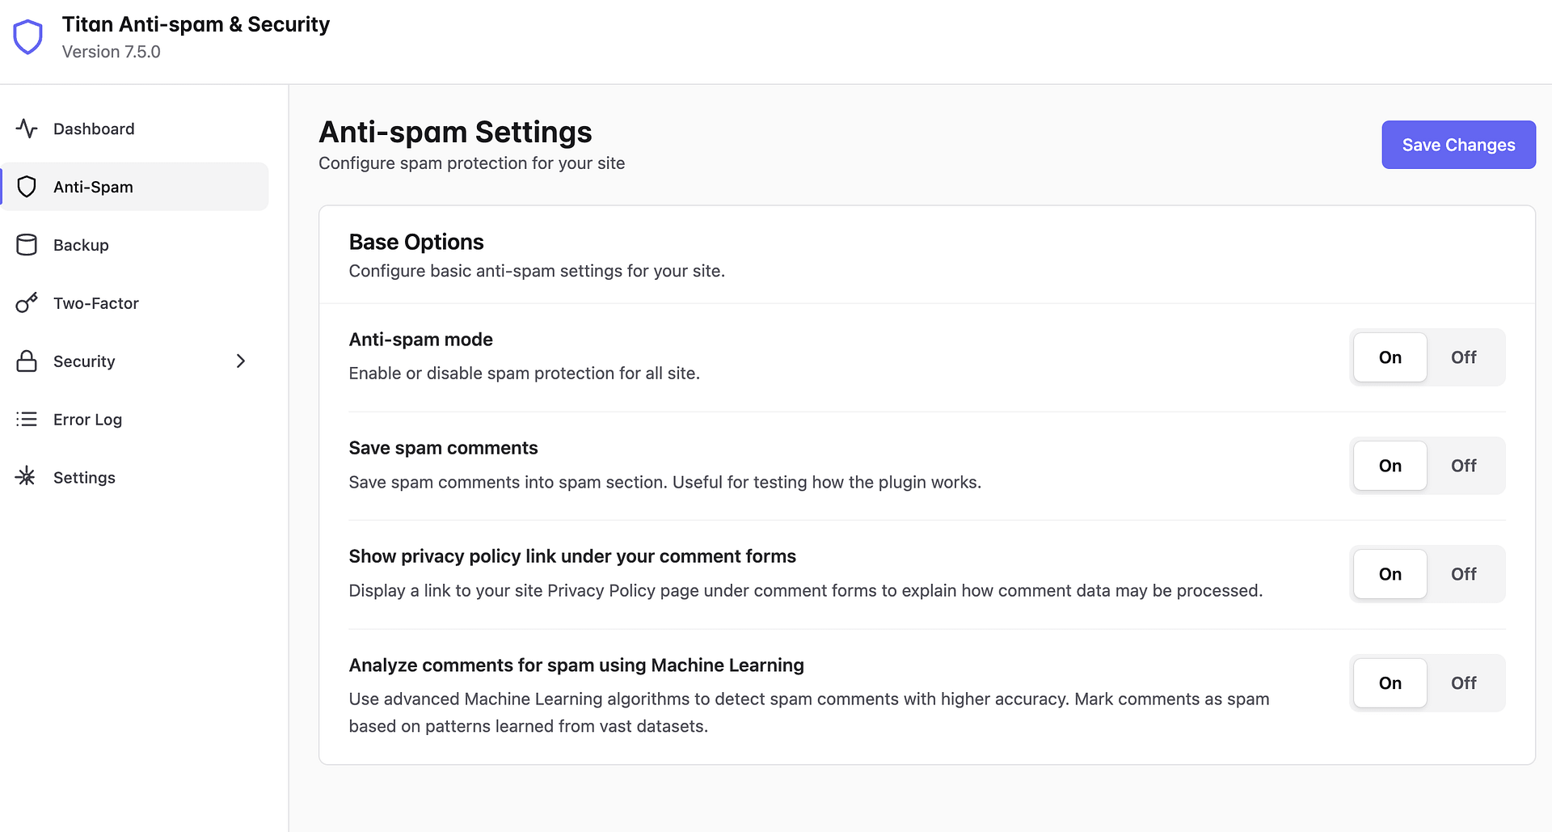The width and height of the screenshot is (1552, 832).
Task: Open the Error Log page
Action: [87, 420]
